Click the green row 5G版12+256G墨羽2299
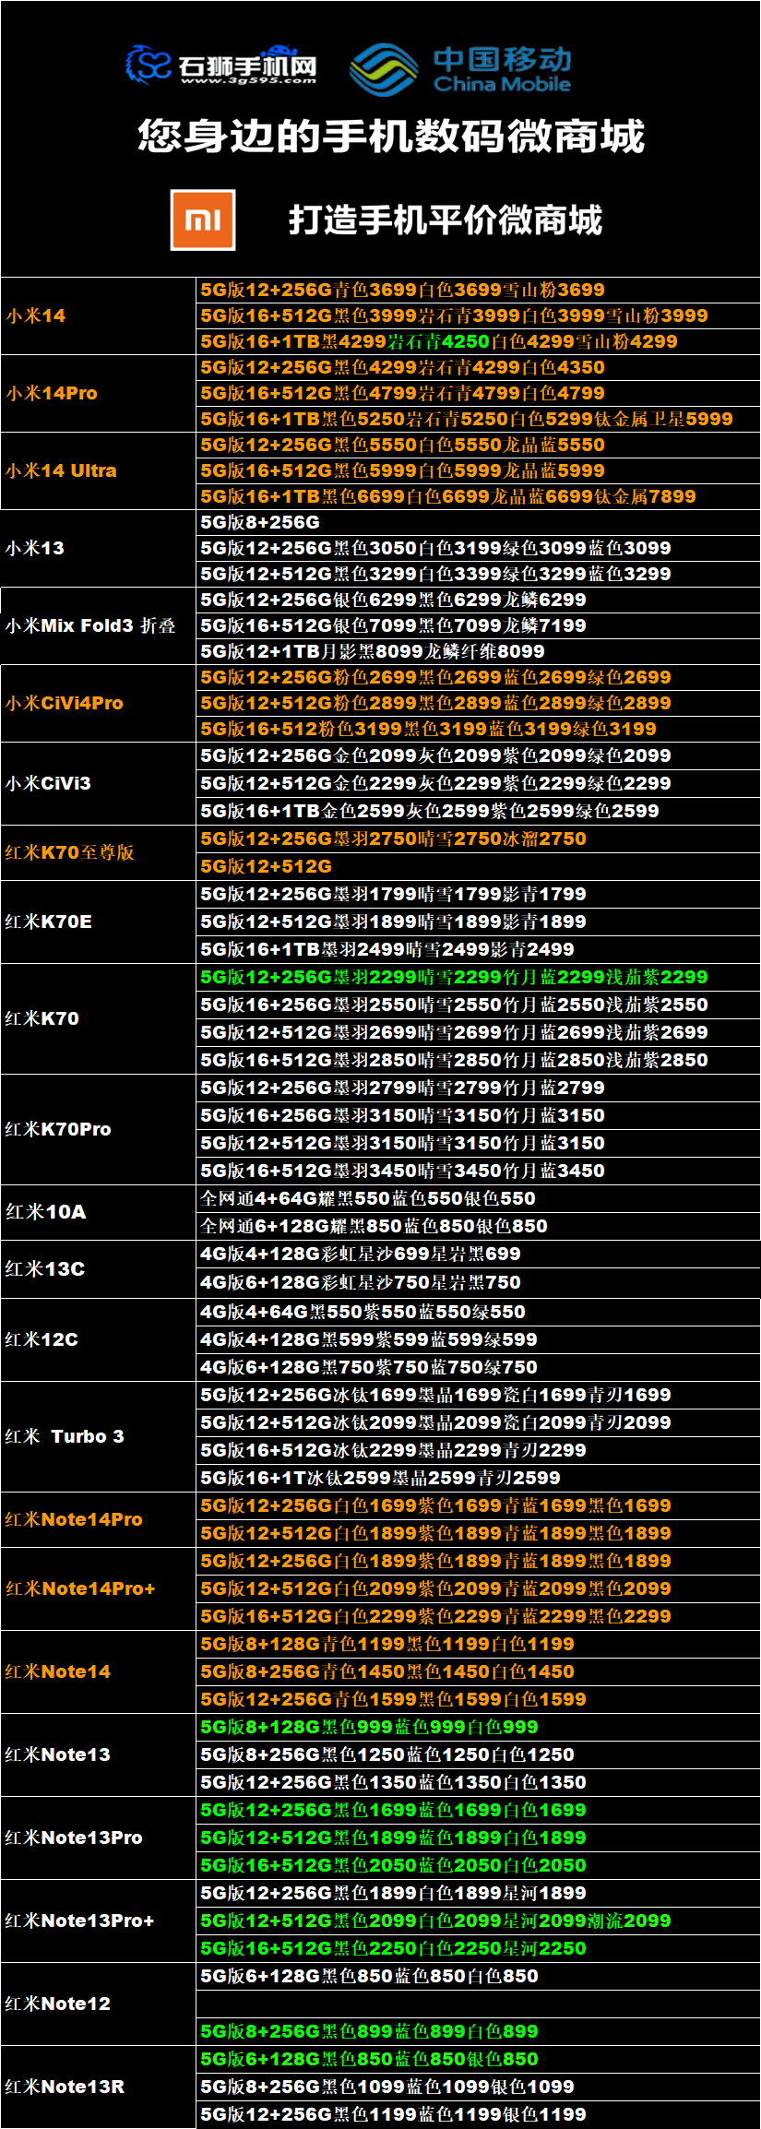 click(478, 977)
